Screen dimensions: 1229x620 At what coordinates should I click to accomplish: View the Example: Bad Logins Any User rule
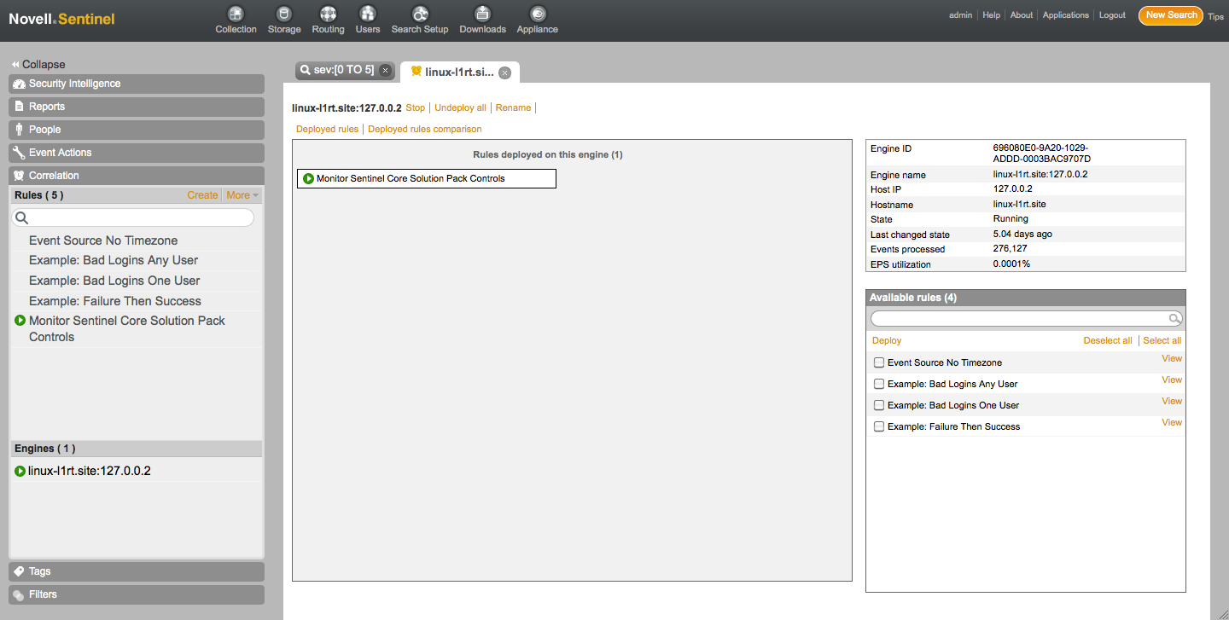point(1172,380)
